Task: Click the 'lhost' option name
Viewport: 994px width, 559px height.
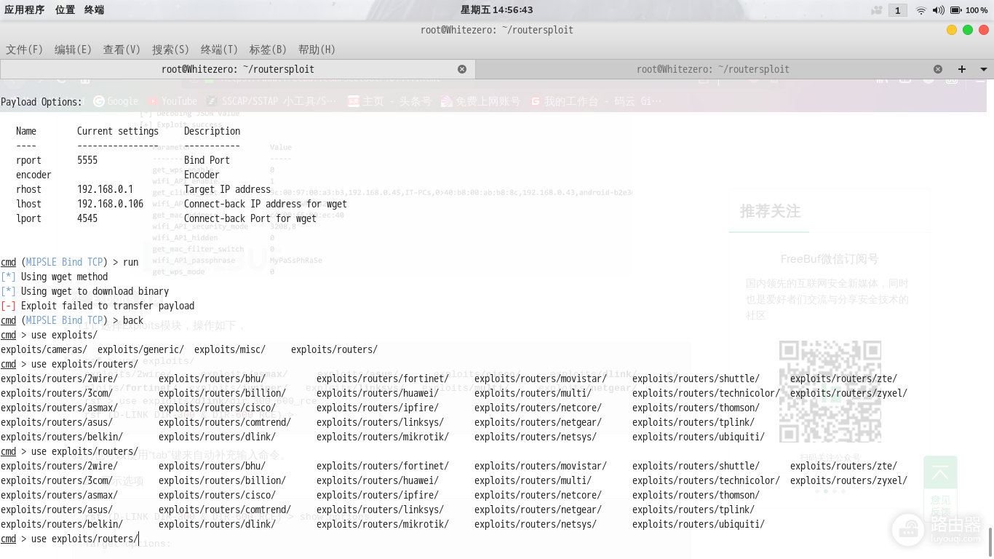Action: pos(29,204)
